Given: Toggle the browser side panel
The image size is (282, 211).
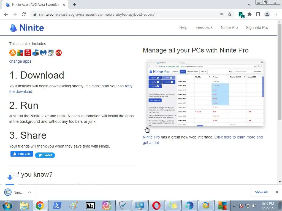Looking at the screenshot, I should pyautogui.click(x=258, y=14).
